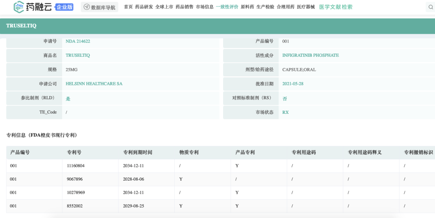Click the 药融云 logo icon
435x218 pixels.
(19, 7)
